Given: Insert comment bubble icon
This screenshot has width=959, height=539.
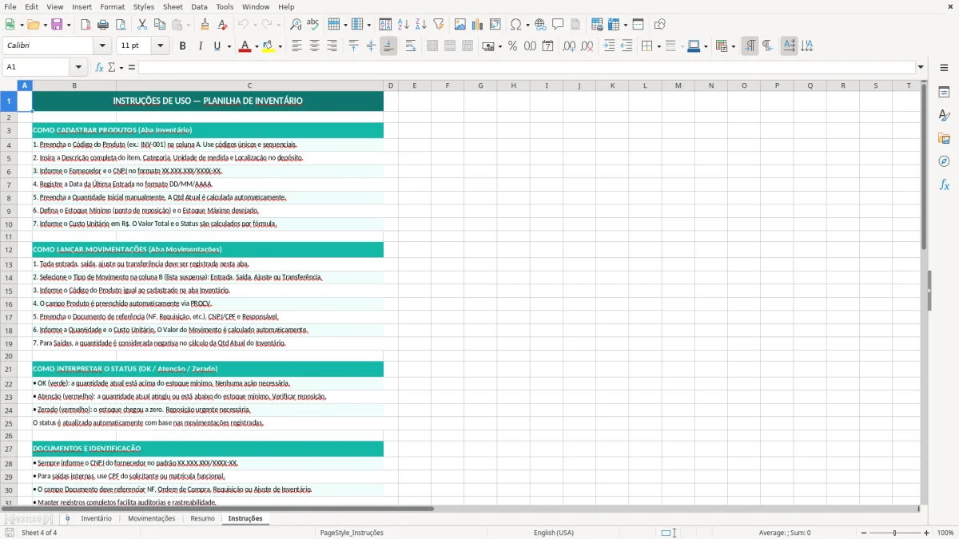Looking at the screenshot, I should point(558,25).
